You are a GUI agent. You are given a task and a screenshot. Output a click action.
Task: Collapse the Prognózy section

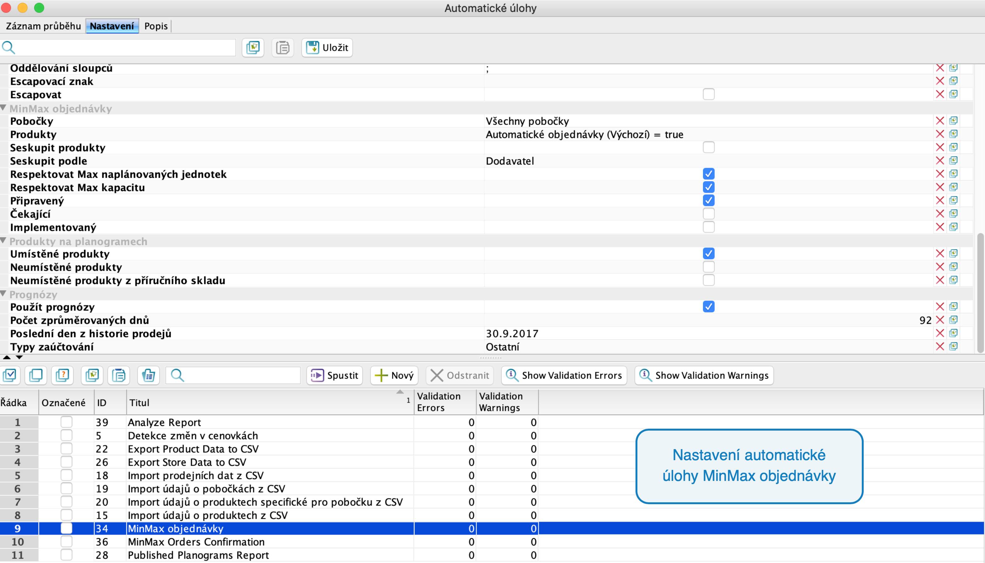tap(3, 294)
